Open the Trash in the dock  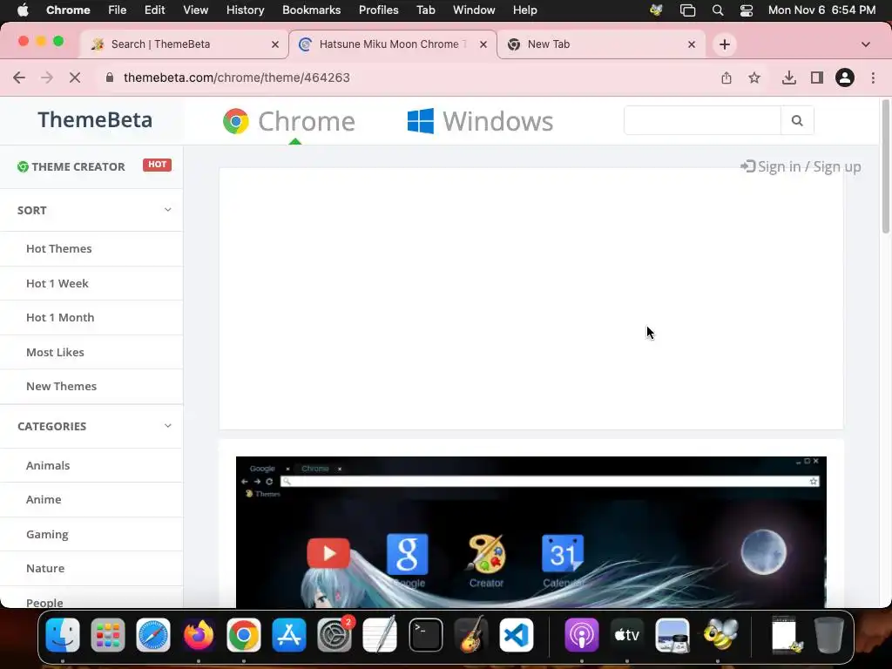pos(829,635)
